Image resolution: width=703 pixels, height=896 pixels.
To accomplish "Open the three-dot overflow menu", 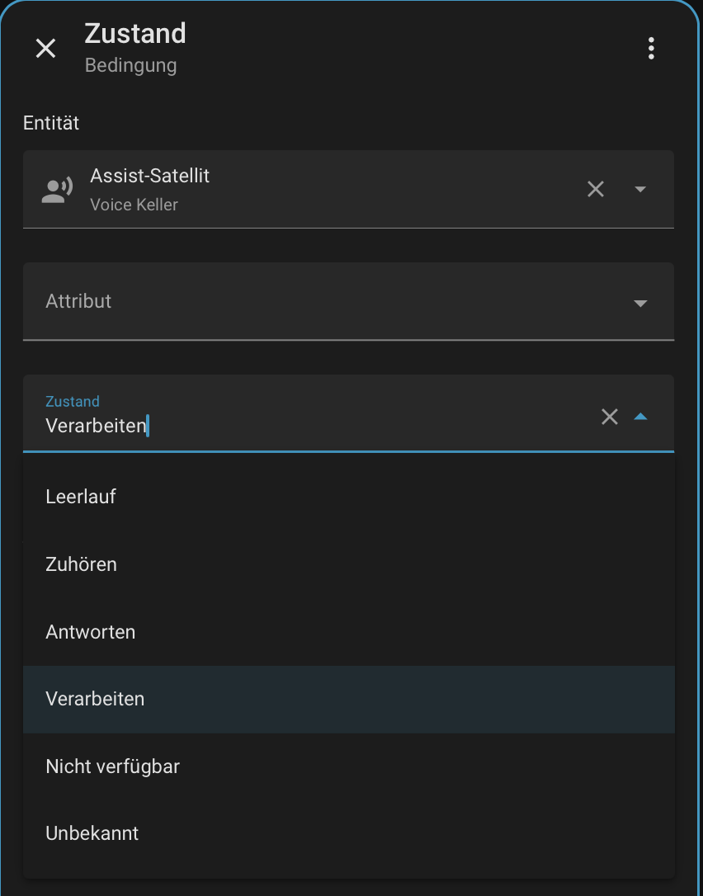I will (651, 49).
